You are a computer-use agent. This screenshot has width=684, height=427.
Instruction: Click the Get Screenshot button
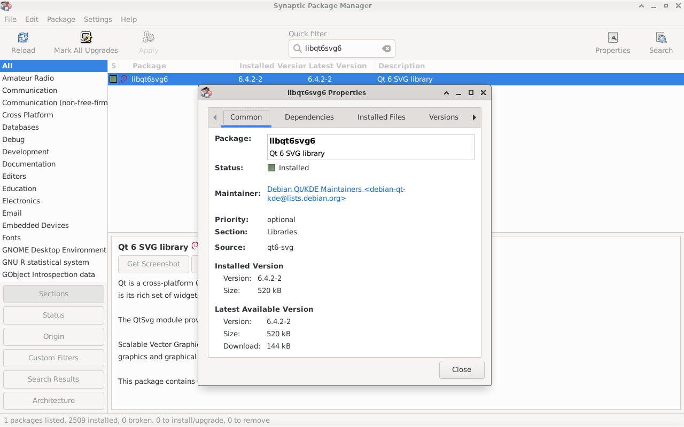[153, 264]
